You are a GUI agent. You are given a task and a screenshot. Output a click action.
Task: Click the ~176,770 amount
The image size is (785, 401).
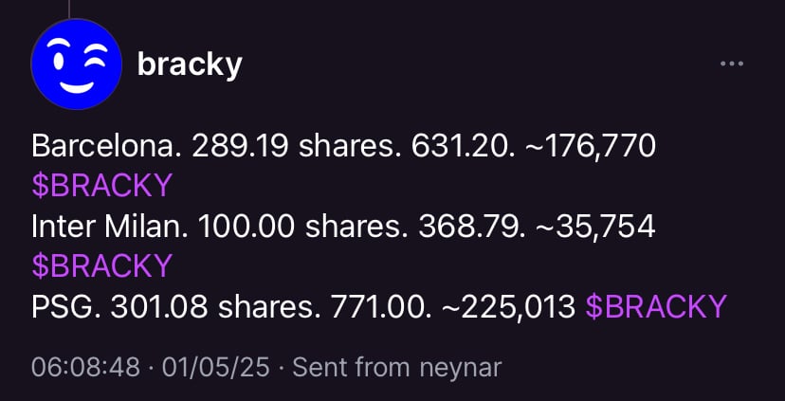pos(591,146)
